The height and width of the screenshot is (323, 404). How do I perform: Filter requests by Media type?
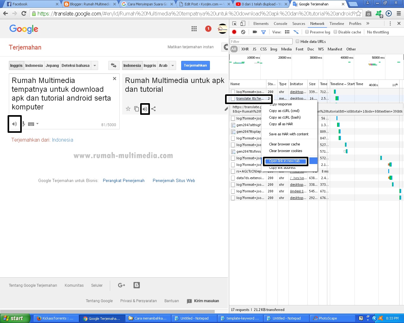(x=286, y=49)
